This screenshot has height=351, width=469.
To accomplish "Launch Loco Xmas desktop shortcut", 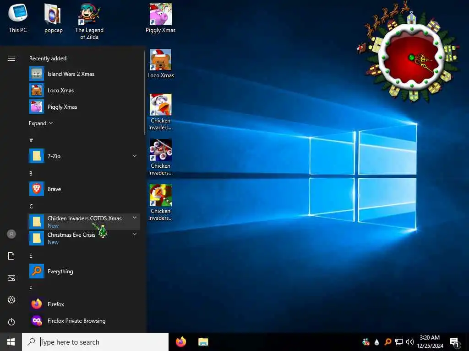I will [x=161, y=64].
